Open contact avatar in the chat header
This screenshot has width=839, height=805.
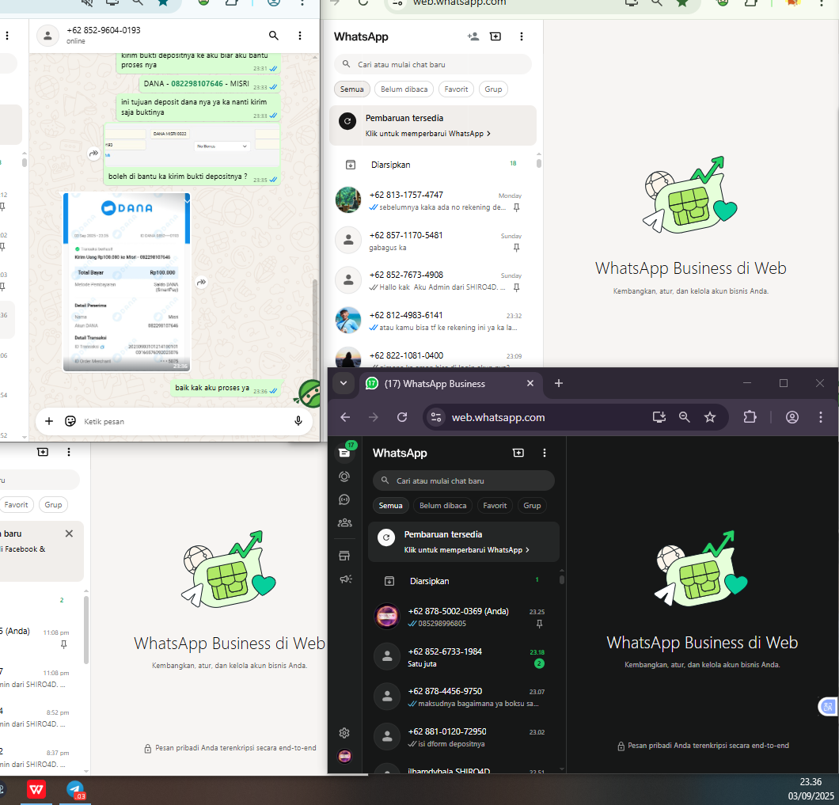click(x=47, y=36)
